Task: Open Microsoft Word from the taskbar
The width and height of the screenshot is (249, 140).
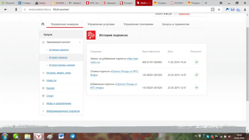Action: point(61,136)
